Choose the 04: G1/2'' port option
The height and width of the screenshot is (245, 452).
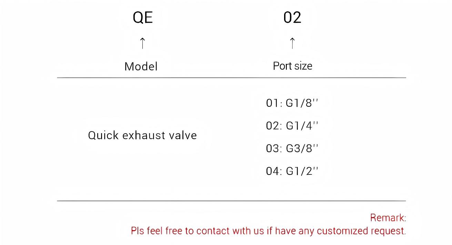coord(292,171)
